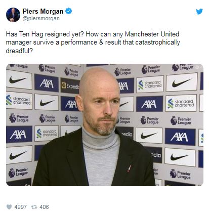Click the word "dreadful?" ending the tweet
This screenshot has width=209, height=214.
(19, 51)
